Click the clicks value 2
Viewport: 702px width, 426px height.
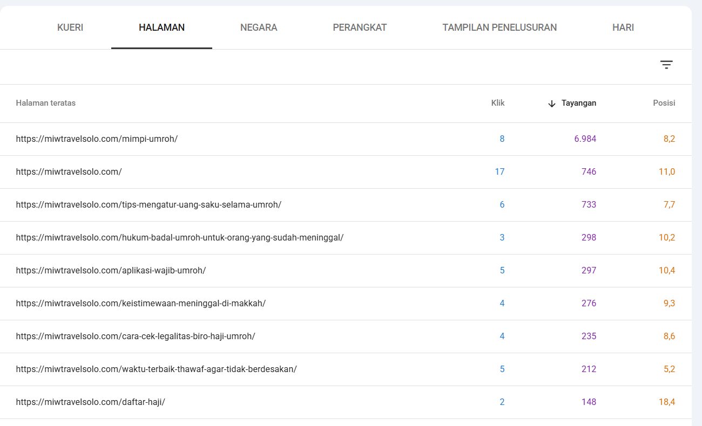(502, 402)
